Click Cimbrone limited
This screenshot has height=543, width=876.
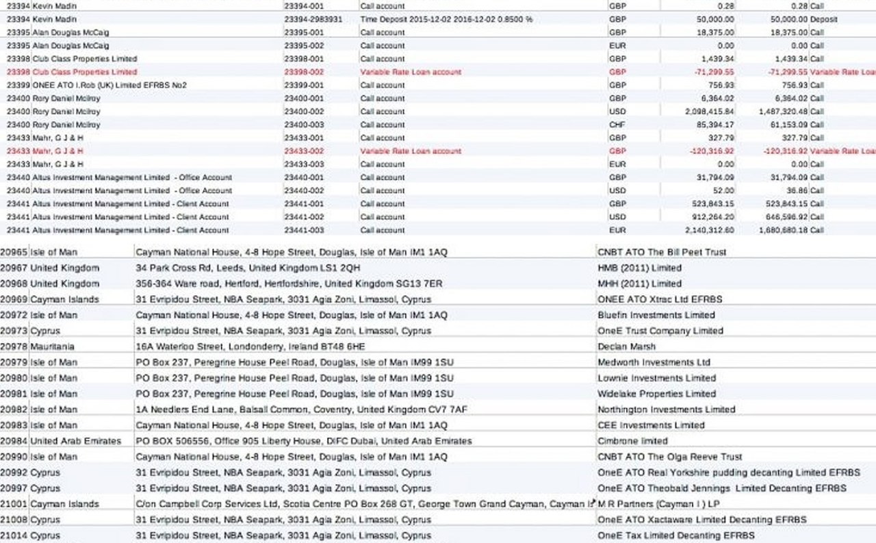coord(632,441)
